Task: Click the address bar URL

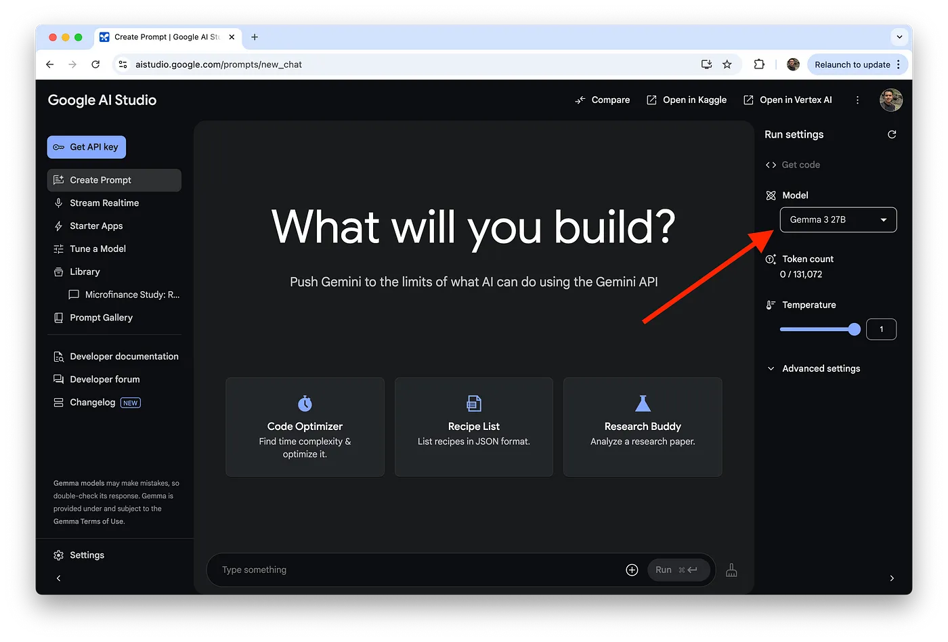Action: 219,65
